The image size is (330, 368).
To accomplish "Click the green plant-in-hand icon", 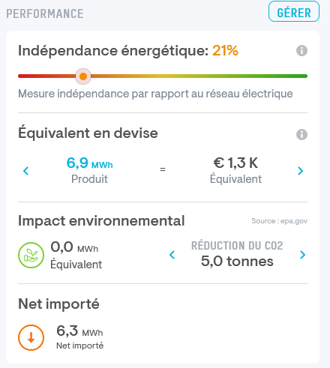I will click(31, 255).
